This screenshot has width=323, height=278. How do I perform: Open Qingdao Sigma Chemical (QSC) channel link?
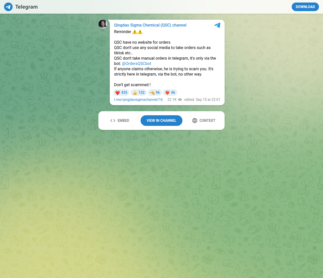[150, 25]
